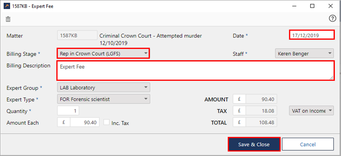Select the Quantity input field
Viewport: 341px width, 156px height.
pos(68,111)
